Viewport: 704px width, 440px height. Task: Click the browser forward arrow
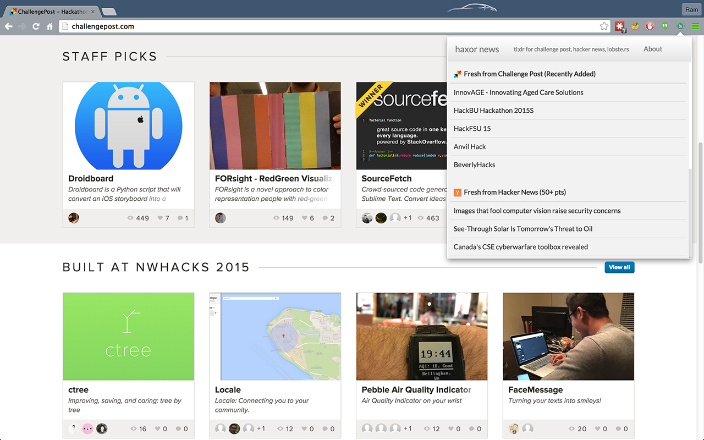coord(23,26)
